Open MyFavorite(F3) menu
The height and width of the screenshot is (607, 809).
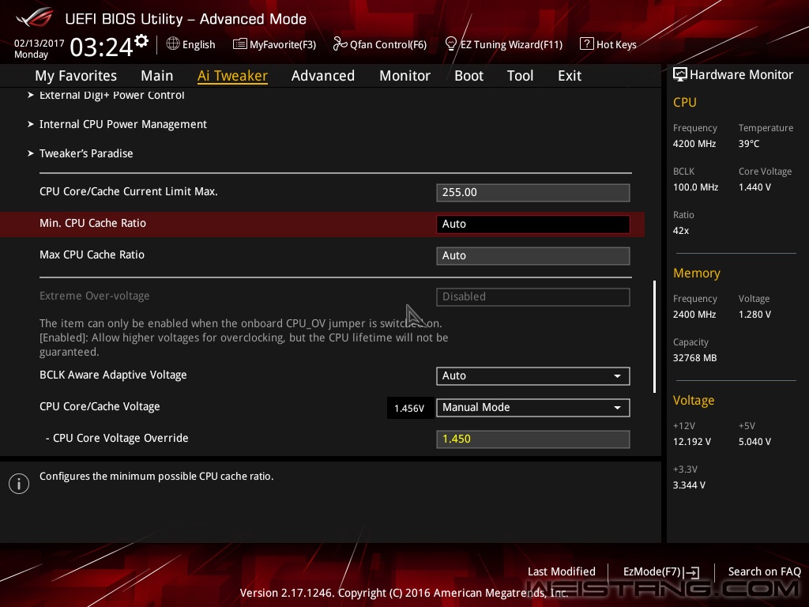coord(283,45)
